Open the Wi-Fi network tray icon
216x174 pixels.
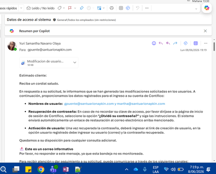166,169
